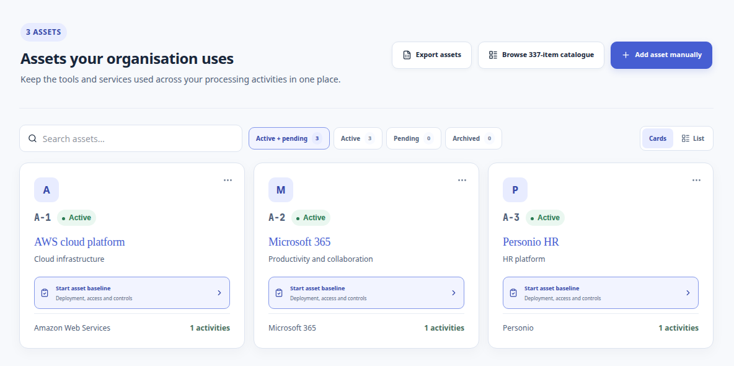The height and width of the screenshot is (366, 734).
Task: Click the 'Assets your organisation uses' heading
Action: pos(127,59)
